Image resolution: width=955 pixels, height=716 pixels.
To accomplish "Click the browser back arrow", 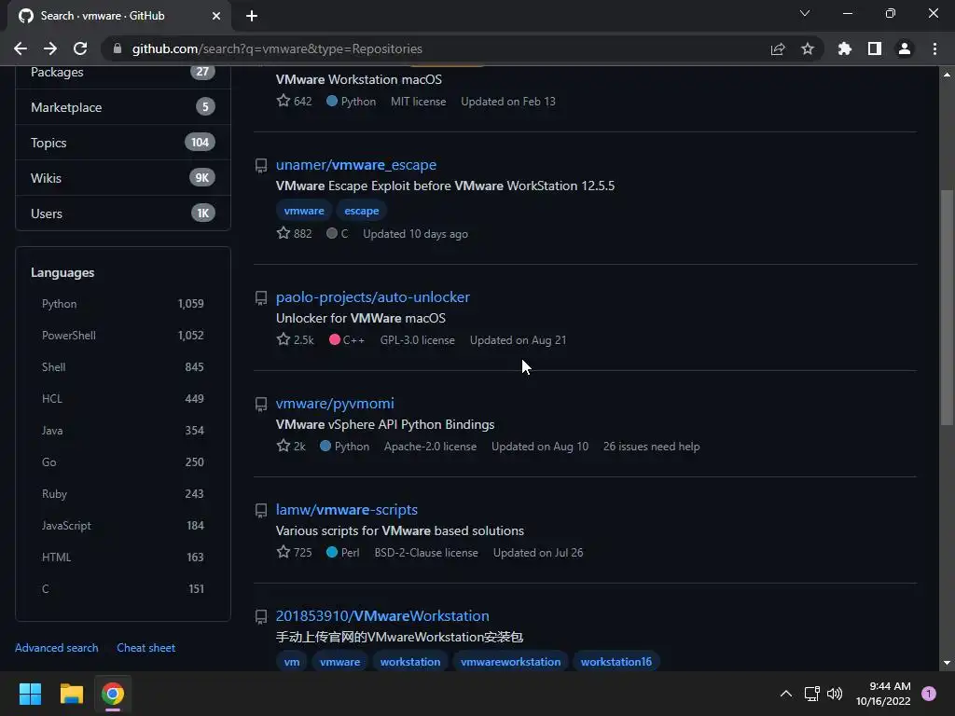I will click(x=21, y=48).
